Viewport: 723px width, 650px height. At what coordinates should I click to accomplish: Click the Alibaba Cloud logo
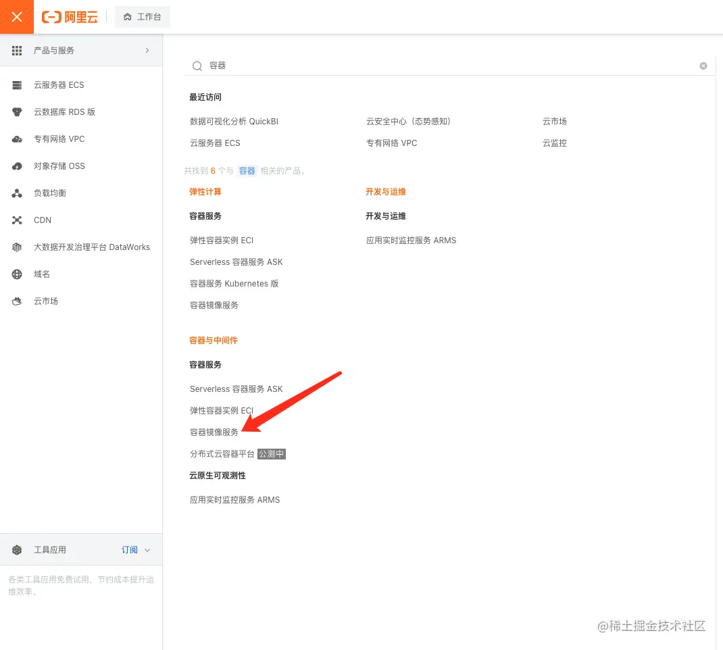pos(70,17)
